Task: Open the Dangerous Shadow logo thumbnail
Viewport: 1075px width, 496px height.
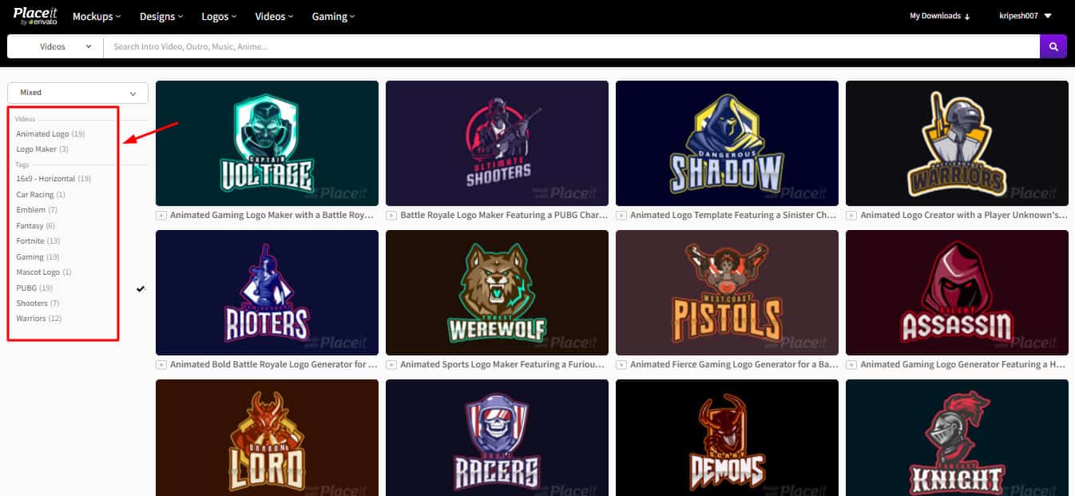Action: click(727, 143)
